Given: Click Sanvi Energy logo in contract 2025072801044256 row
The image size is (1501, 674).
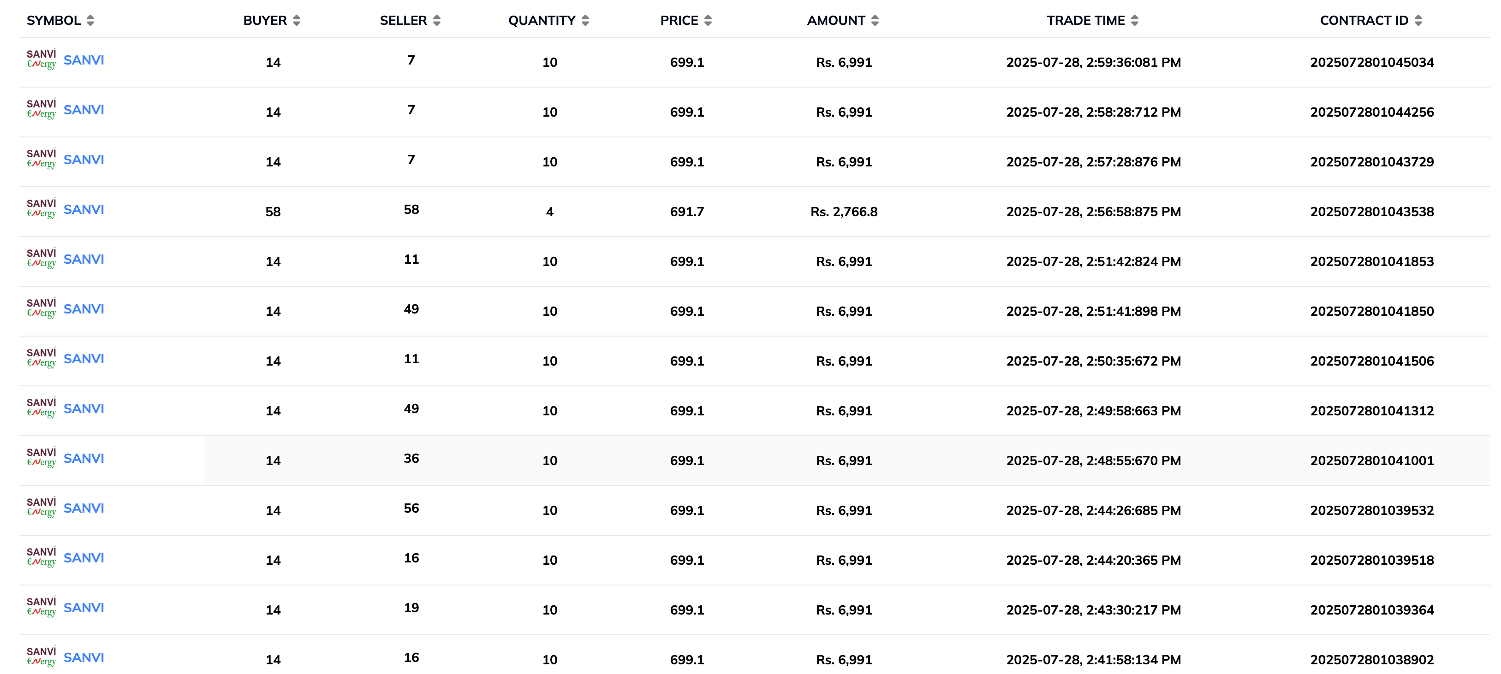Looking at the screenshot, I should tap(42, 110).
